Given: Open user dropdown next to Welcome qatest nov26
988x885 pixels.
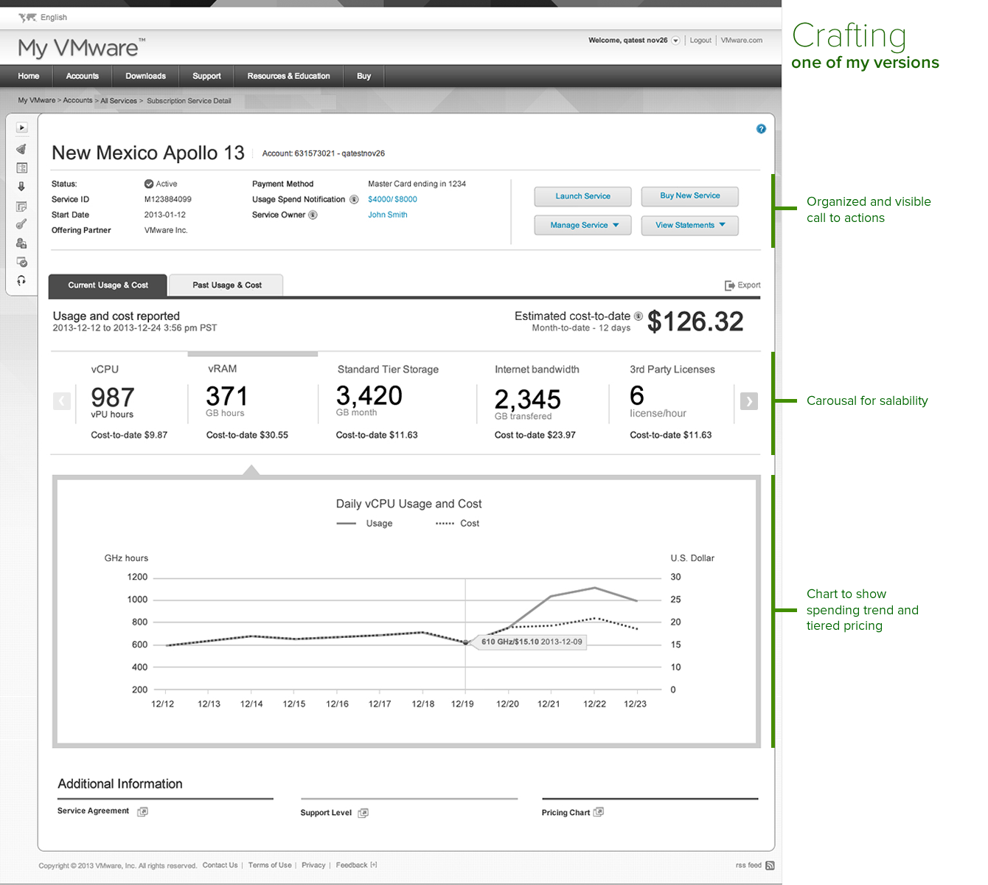Looking at the screenshot, I should [x=675, y=41].
